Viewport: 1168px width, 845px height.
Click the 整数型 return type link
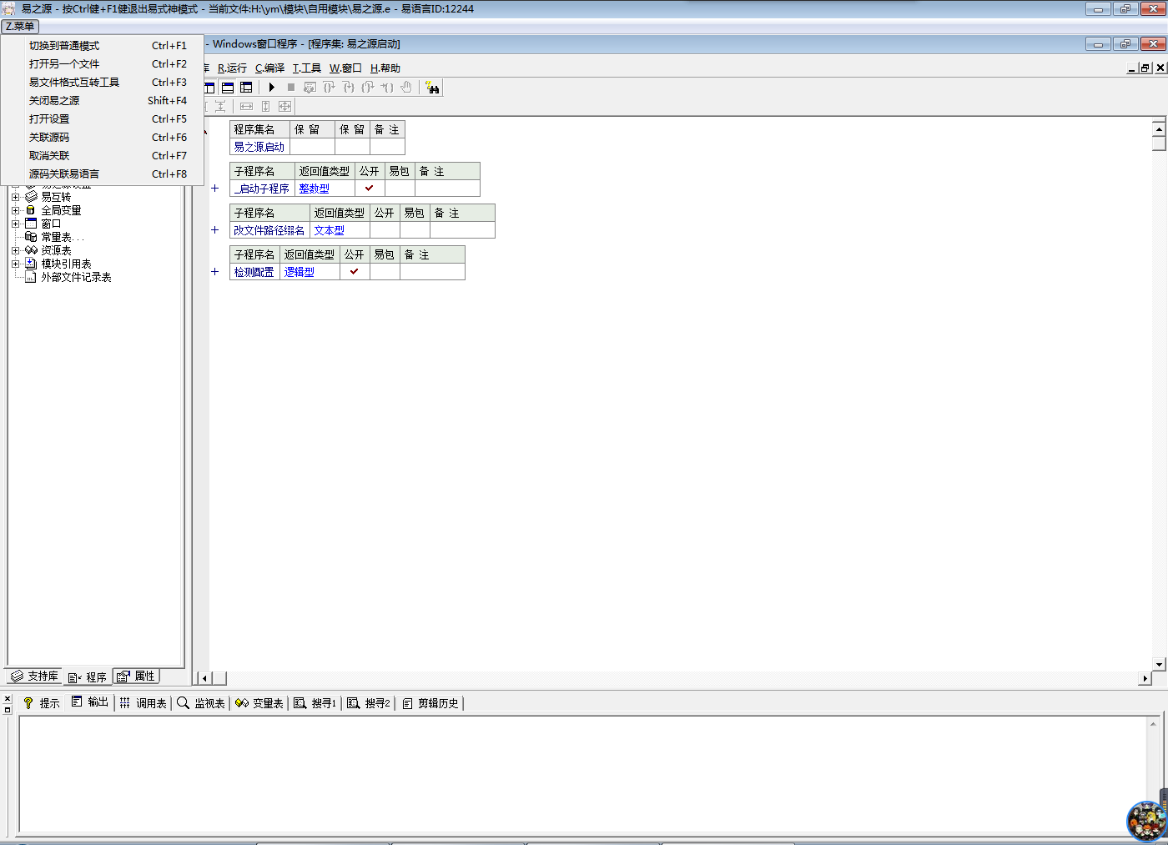pyautogui.click(x=314, y=189)
